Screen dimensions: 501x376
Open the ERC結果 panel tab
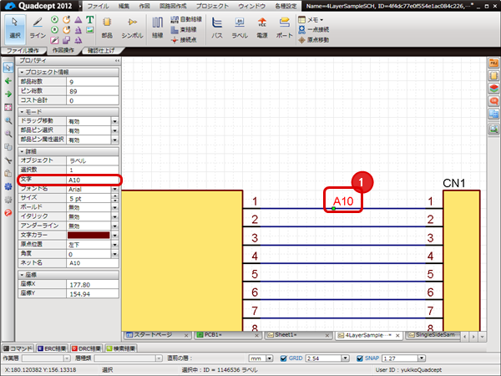pyautogui.click(x=52, y=348)
